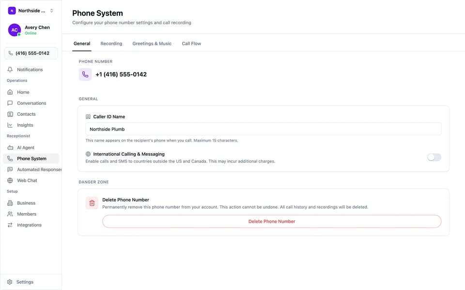Click the Automated Responses message icon

[x=10, y=169]
